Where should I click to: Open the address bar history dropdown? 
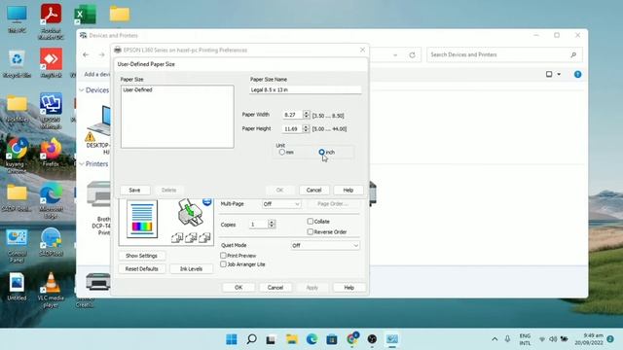395,54
